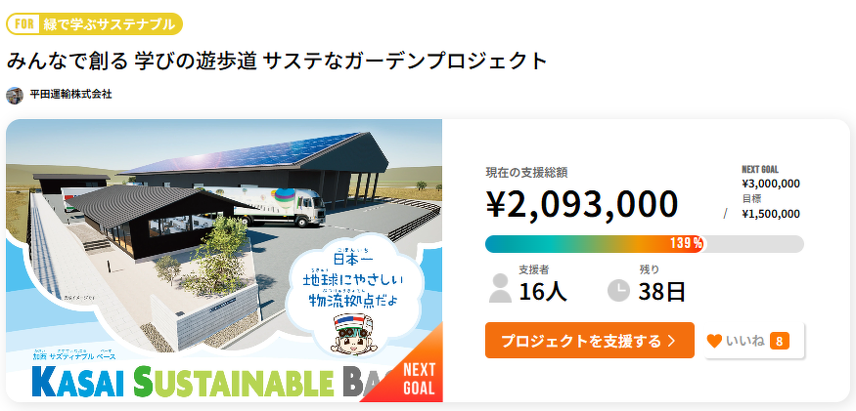Click the ¥2,093,000 total support amount
856x411 pixels.
tap(581, 204)
